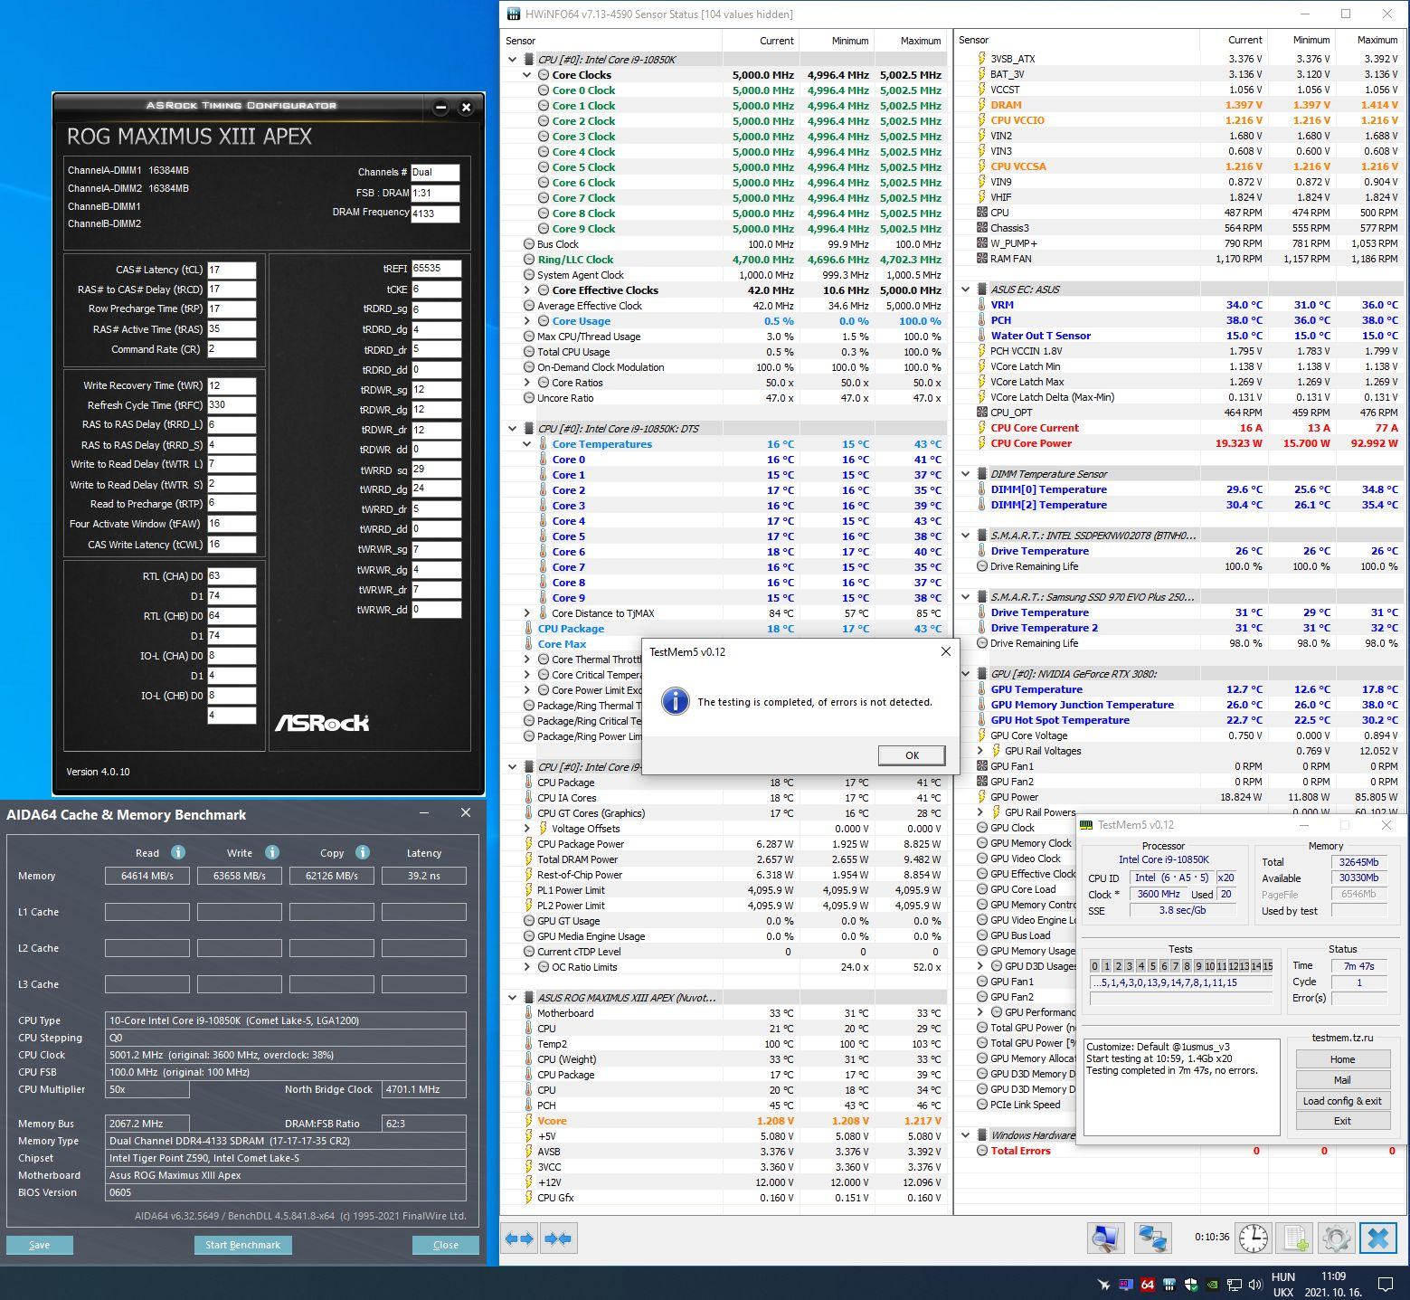1410x1300 pixels.
Task: Open HWiNFO system summary magnifier icon
Action: (1105, 1238)
